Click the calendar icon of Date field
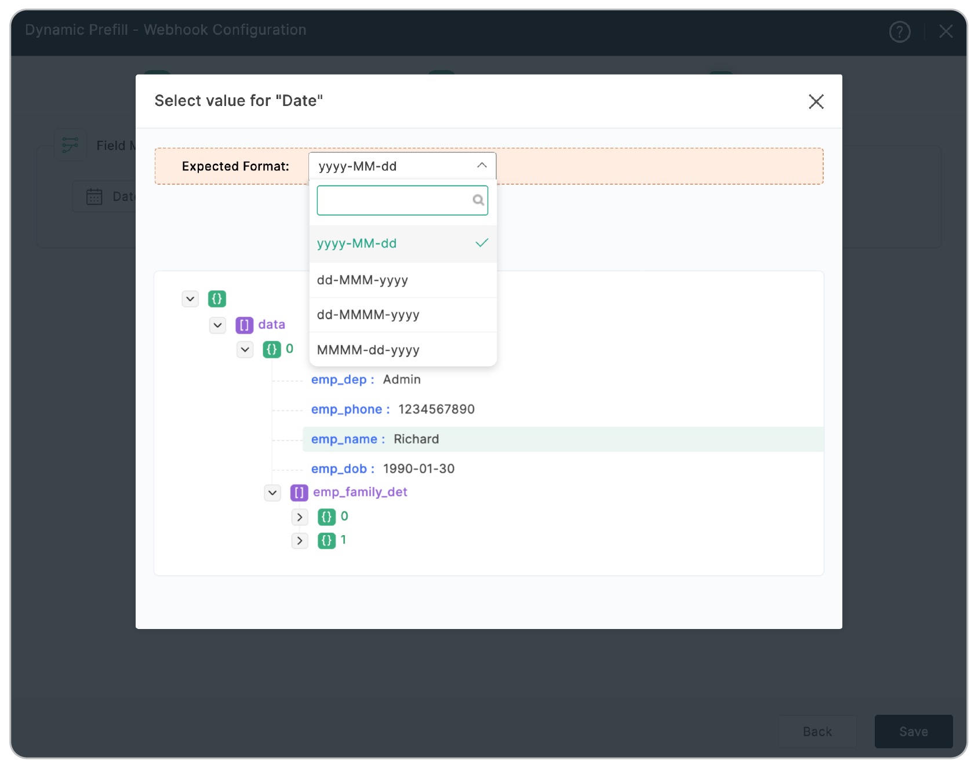The width and height of the screenshot is (978, 768). pyautogui.click(x=94, y=197)
